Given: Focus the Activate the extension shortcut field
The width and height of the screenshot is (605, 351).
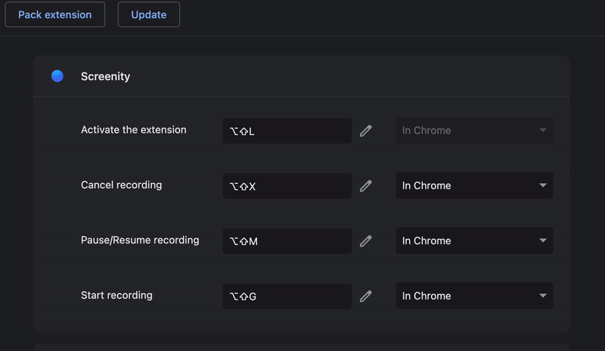Looking at the screenshot, I should pyautogui.click(x=287, y=131).
